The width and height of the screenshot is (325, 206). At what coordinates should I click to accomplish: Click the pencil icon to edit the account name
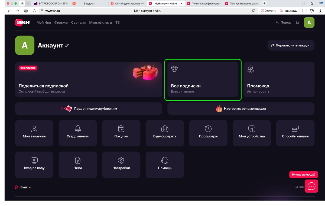point(67,46)
